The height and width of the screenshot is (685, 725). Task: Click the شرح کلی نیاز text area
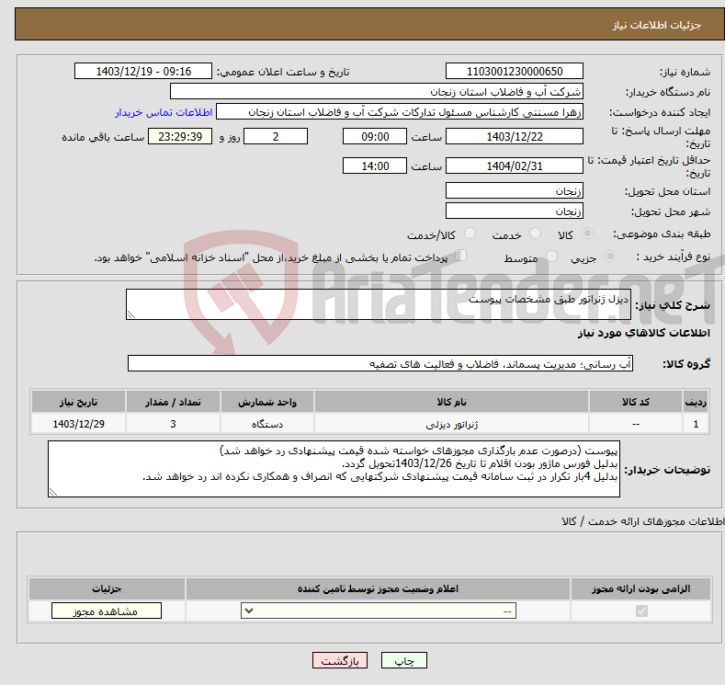pyautogui.click(x=379, y=304)
